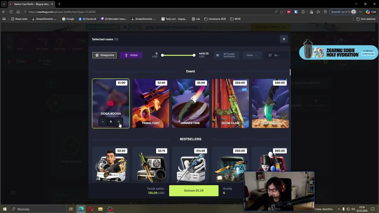The height and width of the screenshot is (213, 379).
Task: Select the $14.50 bestseller case
Action: click(190, 164)
